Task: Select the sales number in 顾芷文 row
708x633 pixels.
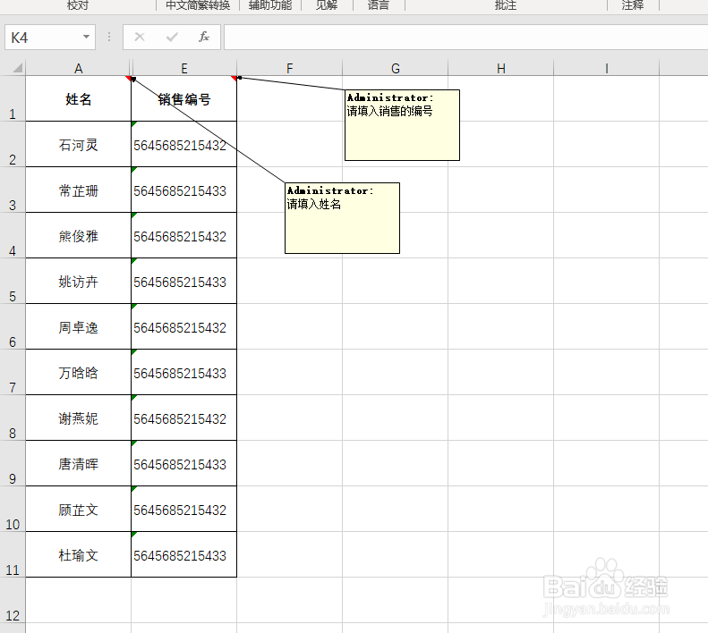Action: click(183, 509)
